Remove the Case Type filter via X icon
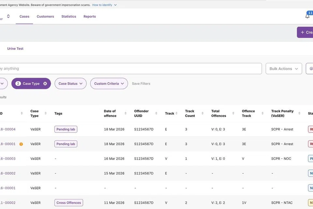 [x=45, y=84]
